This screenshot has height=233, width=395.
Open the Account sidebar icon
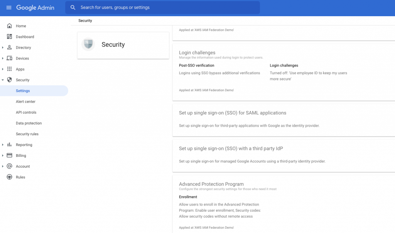tap(9, 166)
